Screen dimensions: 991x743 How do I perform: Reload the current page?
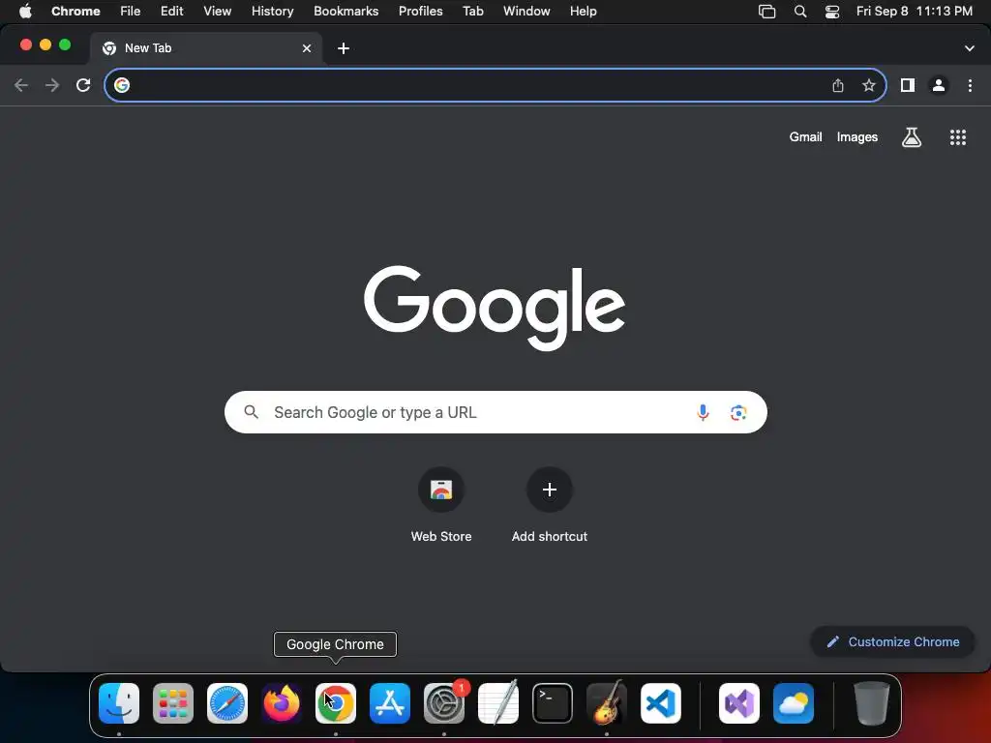[83, 85]
